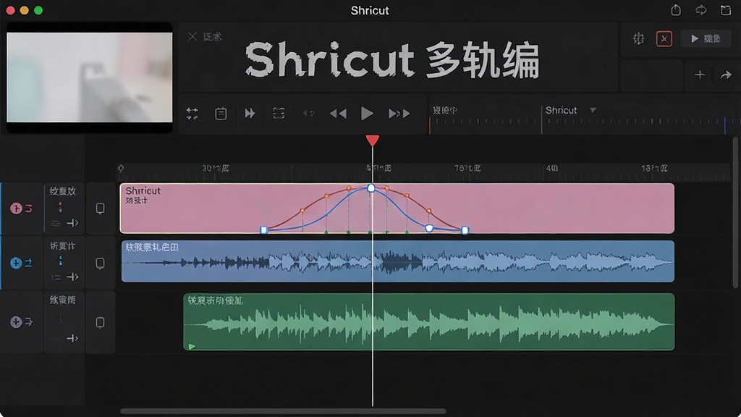
Task: Click the red playhead marker
Action: click(373, 140)
